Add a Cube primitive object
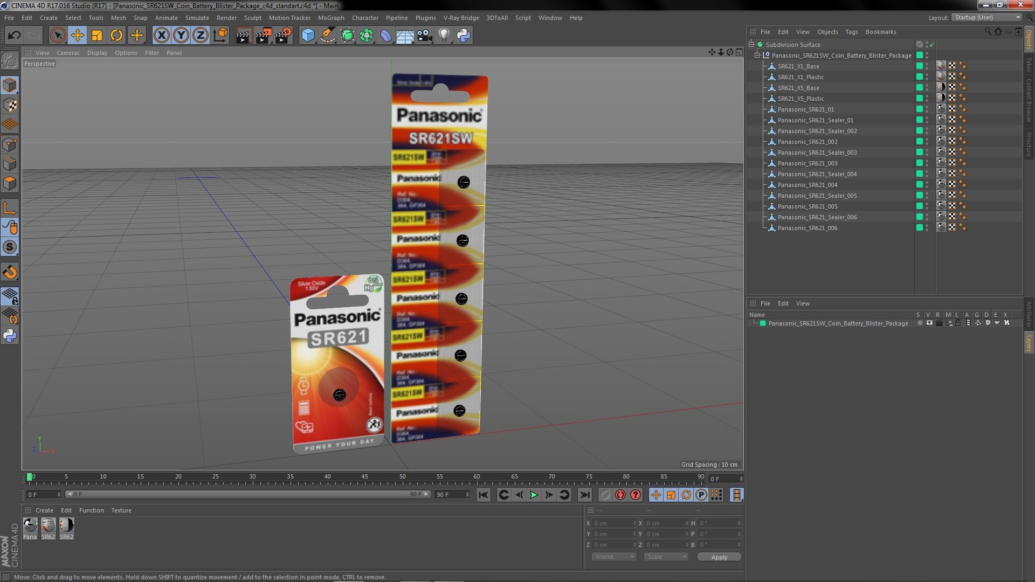 click(x=308, y=36)
